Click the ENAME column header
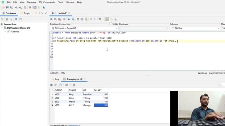 pyautogui.click(x=75, y=90)
